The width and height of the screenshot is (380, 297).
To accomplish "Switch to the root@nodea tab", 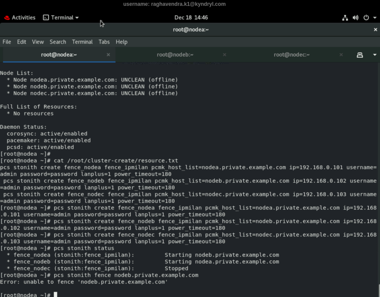I will (59, 55).
